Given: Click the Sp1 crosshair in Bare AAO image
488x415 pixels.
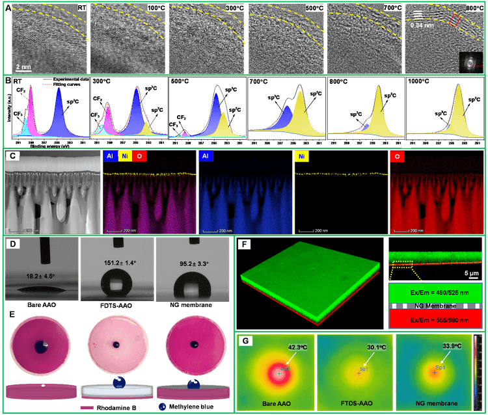Looking at the screenshot, I should click(279, 373).
